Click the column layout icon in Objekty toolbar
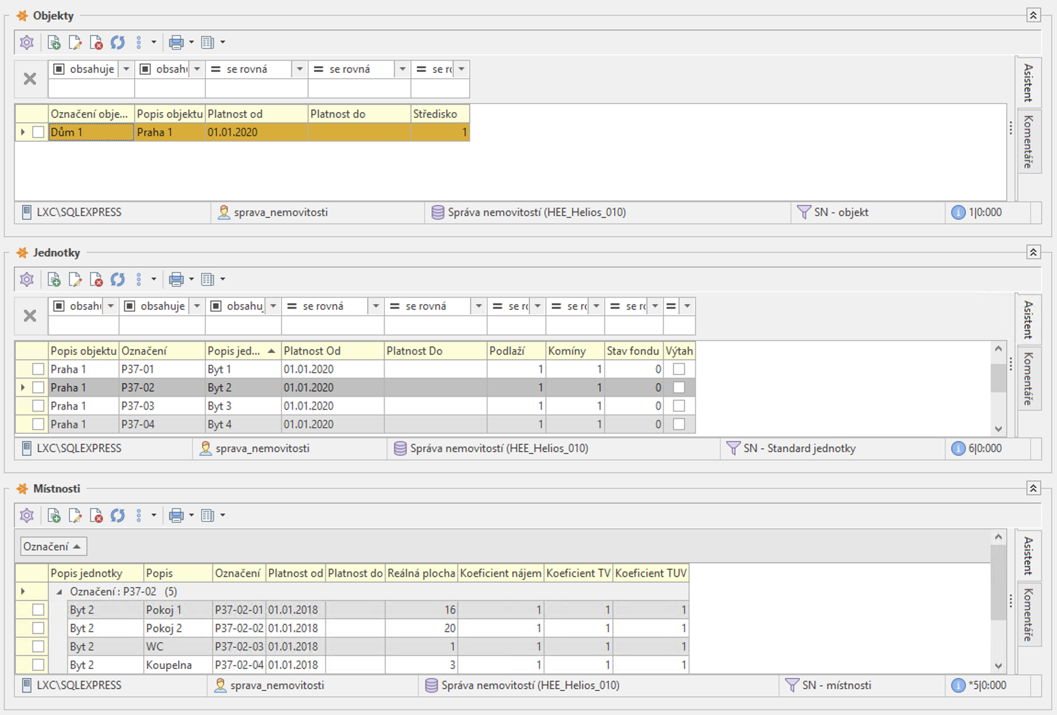Viewport: 1057px width, 715px height. [208, 42]
